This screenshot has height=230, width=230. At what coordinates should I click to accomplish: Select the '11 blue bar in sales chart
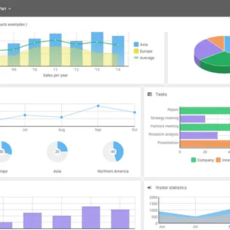pyautogui.click(x=56, y=50)
